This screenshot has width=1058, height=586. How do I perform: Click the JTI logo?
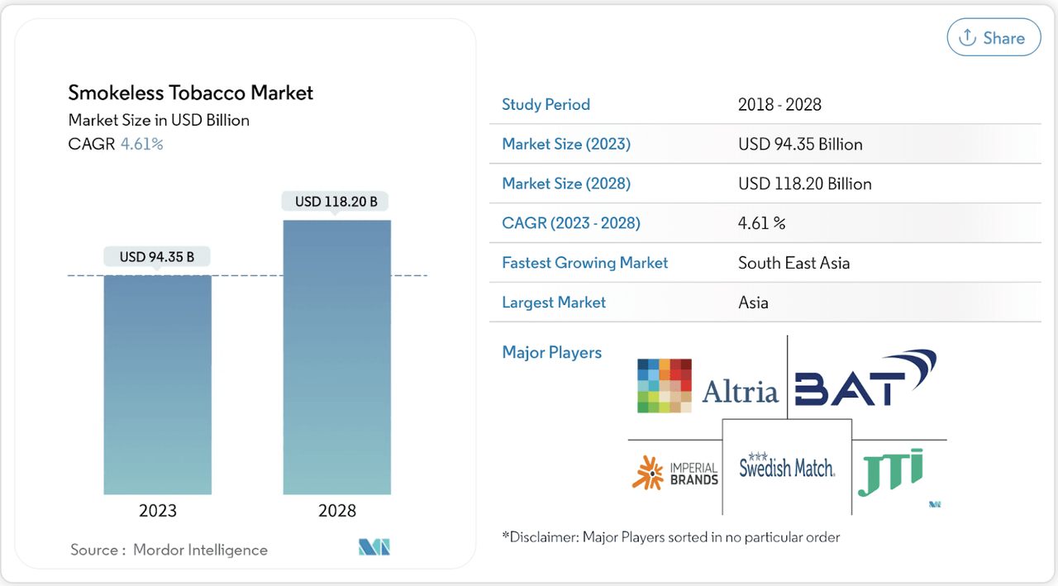pos(891,472)
